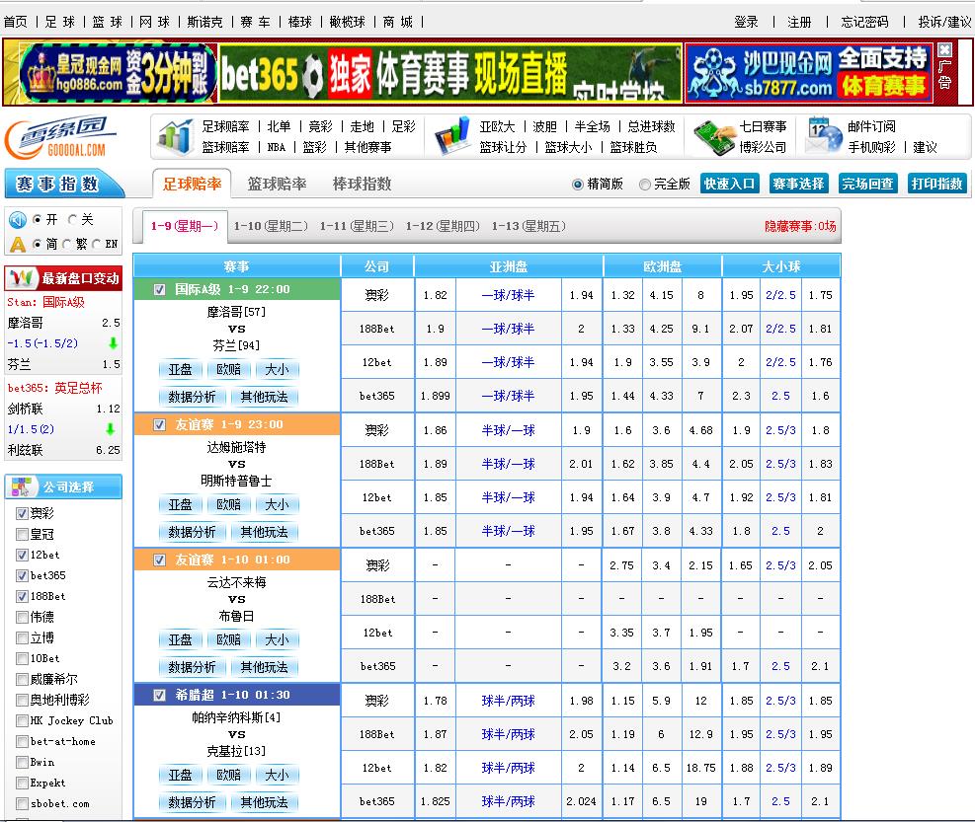Toggle the 希腊超 match checkbox
The width and height of the screenshot is (975, 822).
(159, 696)
